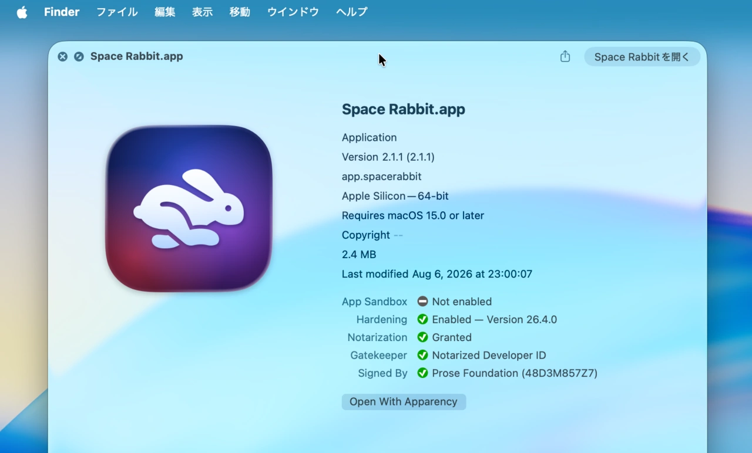The image size is (752, 453).
Task: Click the 'Signed By' label
Action: [382, 373]
